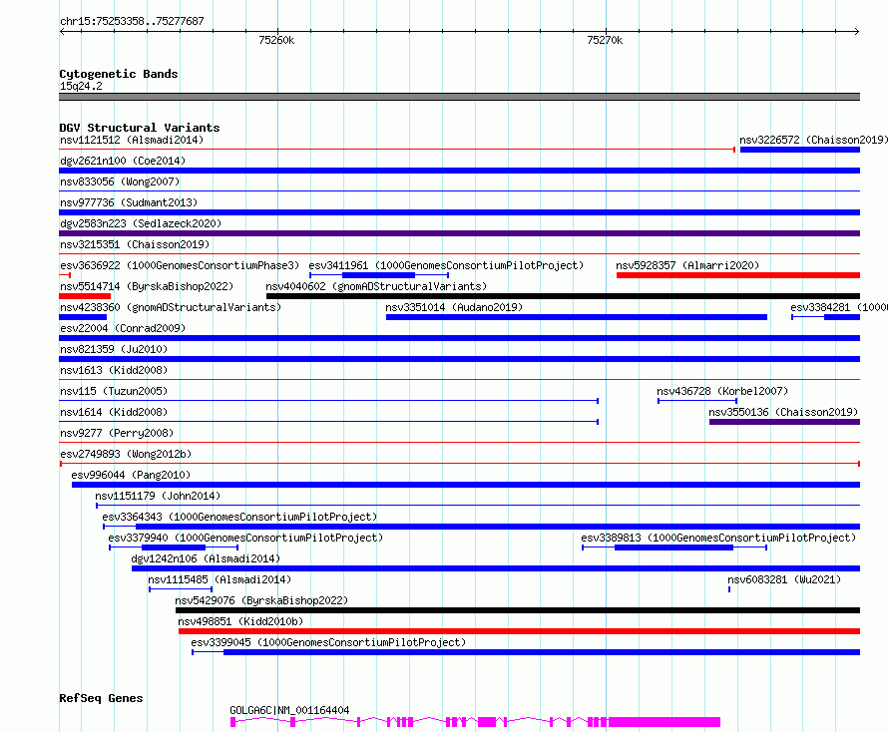This screenshot has width=888, height=732.
Task: Select the dgv2621n100 (Coe2014) variant
Action: (459, 171)
